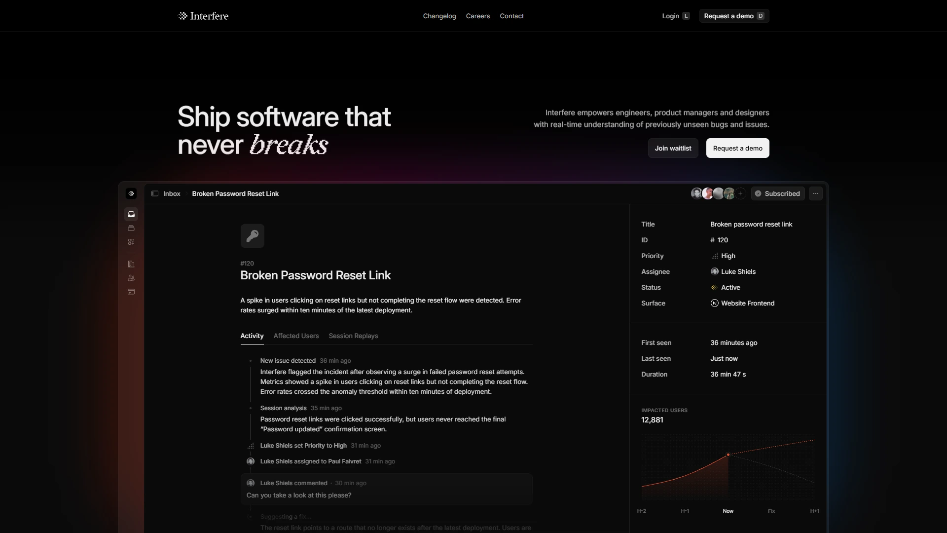The height and width of the screenshot is (533, 947).
Task: Click the comment Can you take a look
Action: 299,495
